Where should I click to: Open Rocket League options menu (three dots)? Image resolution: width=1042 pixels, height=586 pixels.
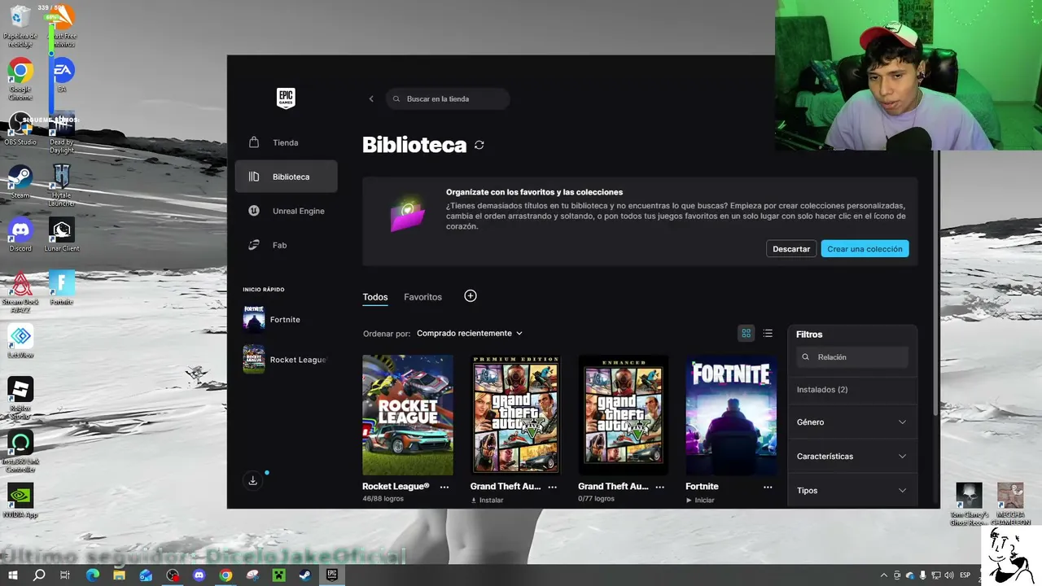coord(444,487)
